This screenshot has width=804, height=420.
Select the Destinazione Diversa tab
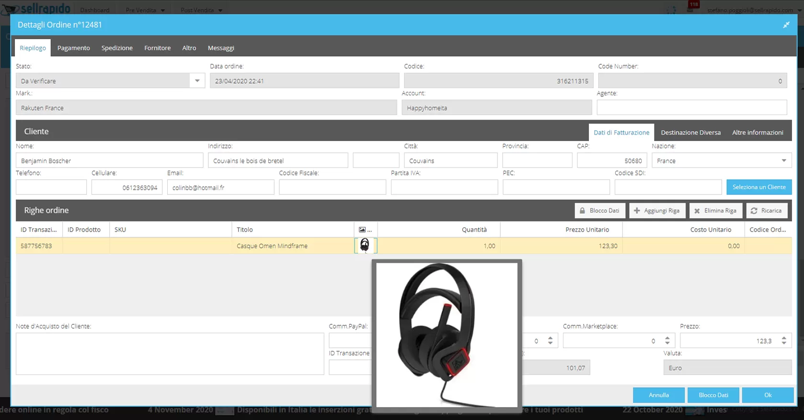pyautogui.click(x=690, y=133)
